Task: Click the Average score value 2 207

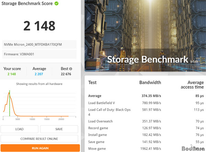Action: (x=39, y=74)
